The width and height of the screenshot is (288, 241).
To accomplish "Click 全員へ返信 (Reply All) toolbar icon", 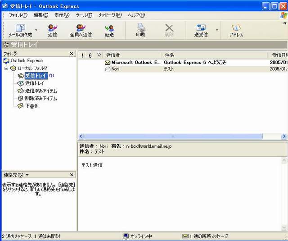I will 81,28.
